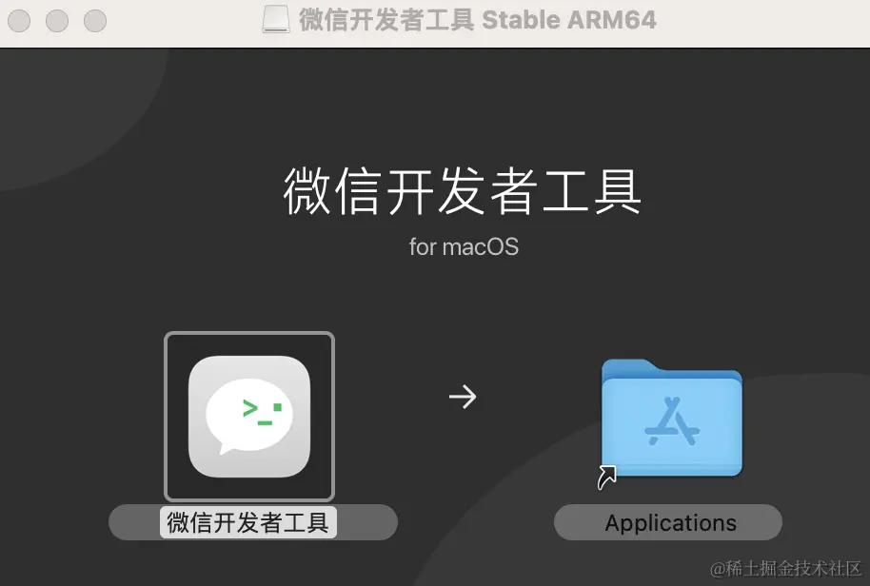Click the right-pointing arrow between the icons
The image size is (870, 586).
click(463, 397)
